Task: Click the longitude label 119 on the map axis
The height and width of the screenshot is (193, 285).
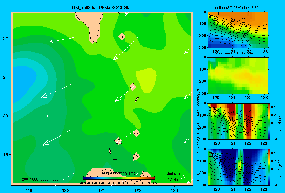Action: [29, 190]
